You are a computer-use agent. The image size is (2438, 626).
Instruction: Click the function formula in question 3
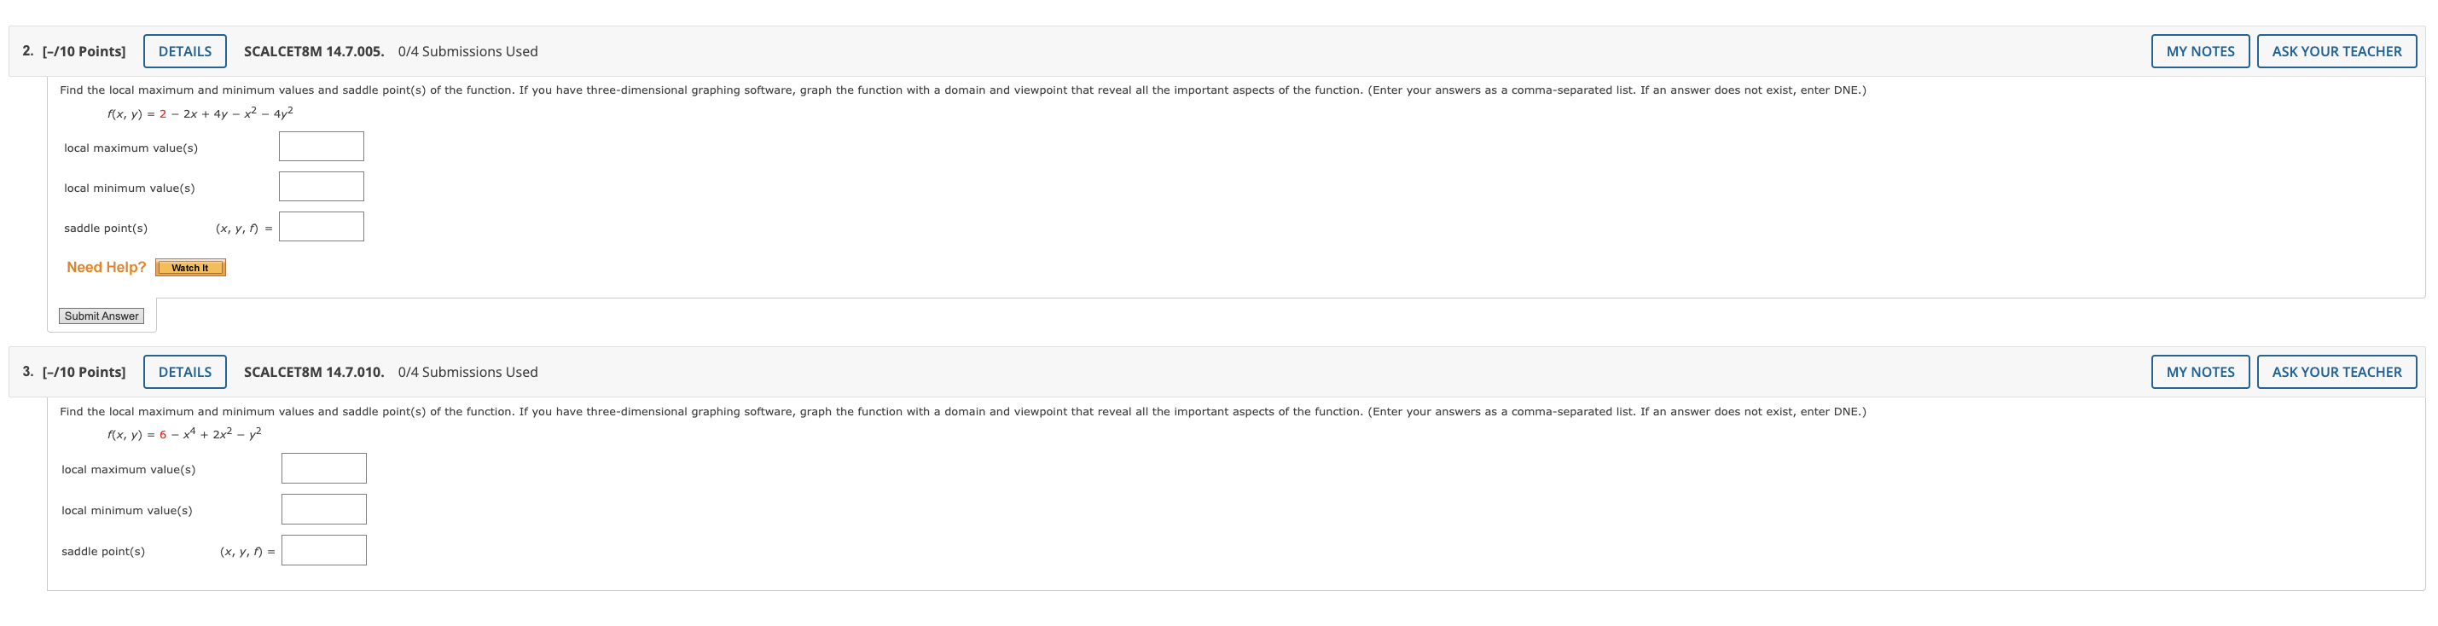pyautogui.click(x=184, y=434)
